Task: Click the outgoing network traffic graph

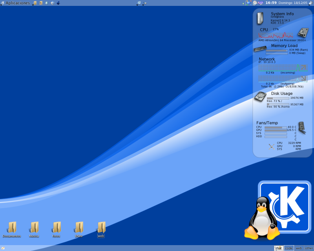Action: click(x=283, y=79)
